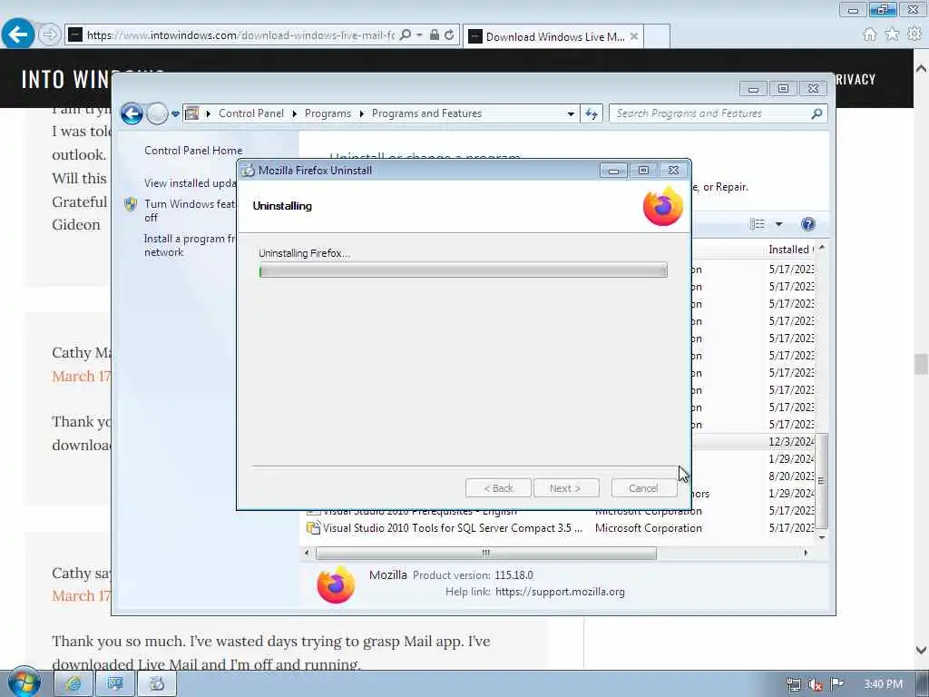Click the 3:40 PM taskbar clock
Image resolution: width=929 pixels, height=697 pixels.
(x=883, y=684)
